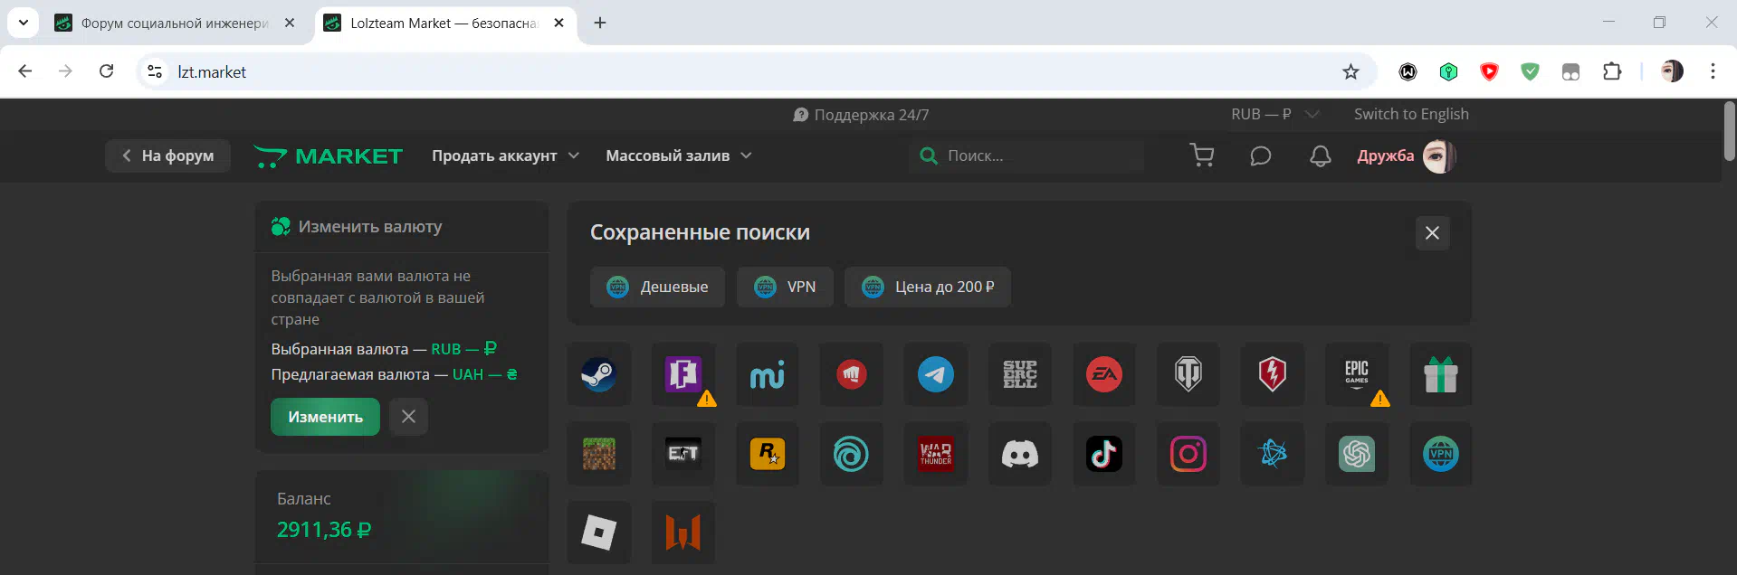Image resolution: width=1737 pixels, height=575 pixels.
Task: Dismiss the currency change suggestion
Action: pos(408,417)
